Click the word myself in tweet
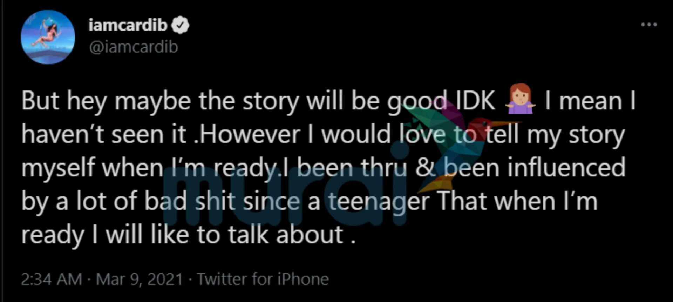This screenshot has height=302, width=673. pyautogui.click(x=59, y=168)
